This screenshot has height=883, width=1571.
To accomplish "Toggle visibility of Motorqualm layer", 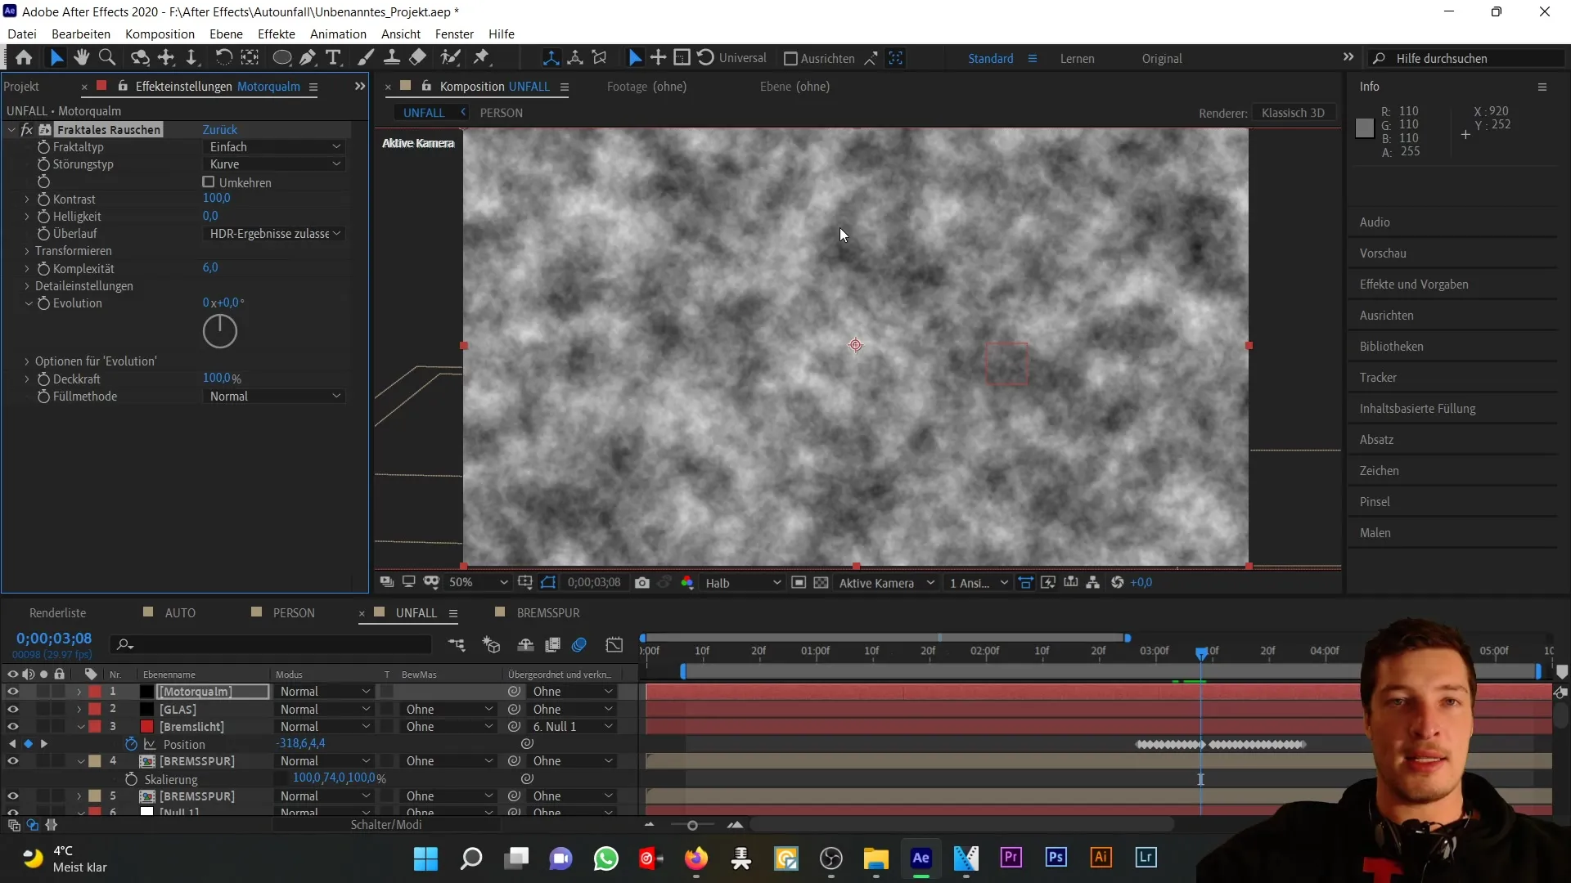I will tap(12, 691).
